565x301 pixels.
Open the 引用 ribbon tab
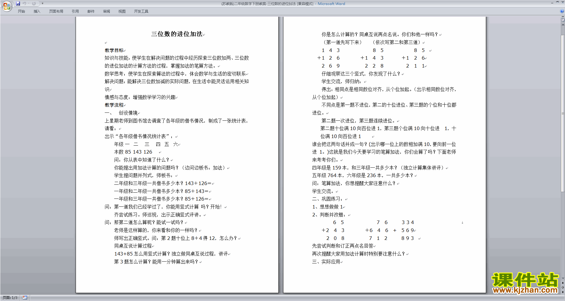(x=75, y=11)
